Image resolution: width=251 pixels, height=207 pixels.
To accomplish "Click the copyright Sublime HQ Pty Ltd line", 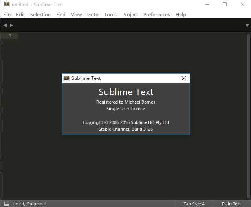I will pos(126,122).
